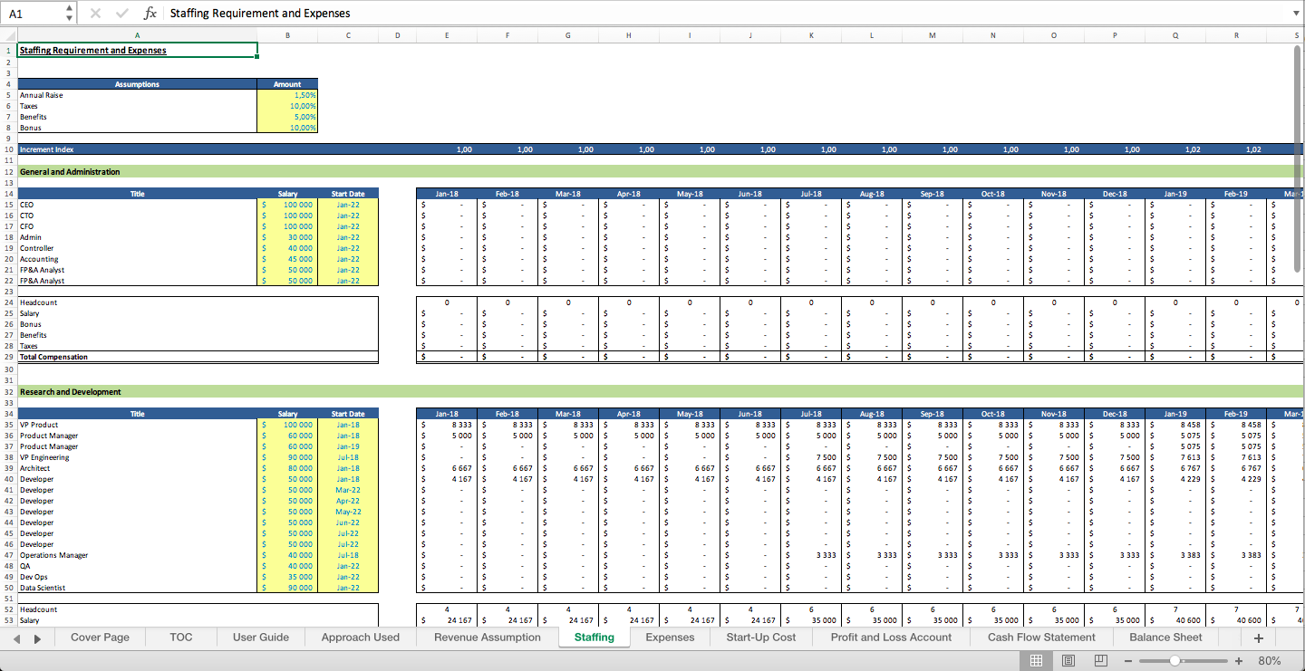This screenshot has width=1305, height=671.
Task: Open the Cover Page sheet tab
Action: click(x=100, y=637)
